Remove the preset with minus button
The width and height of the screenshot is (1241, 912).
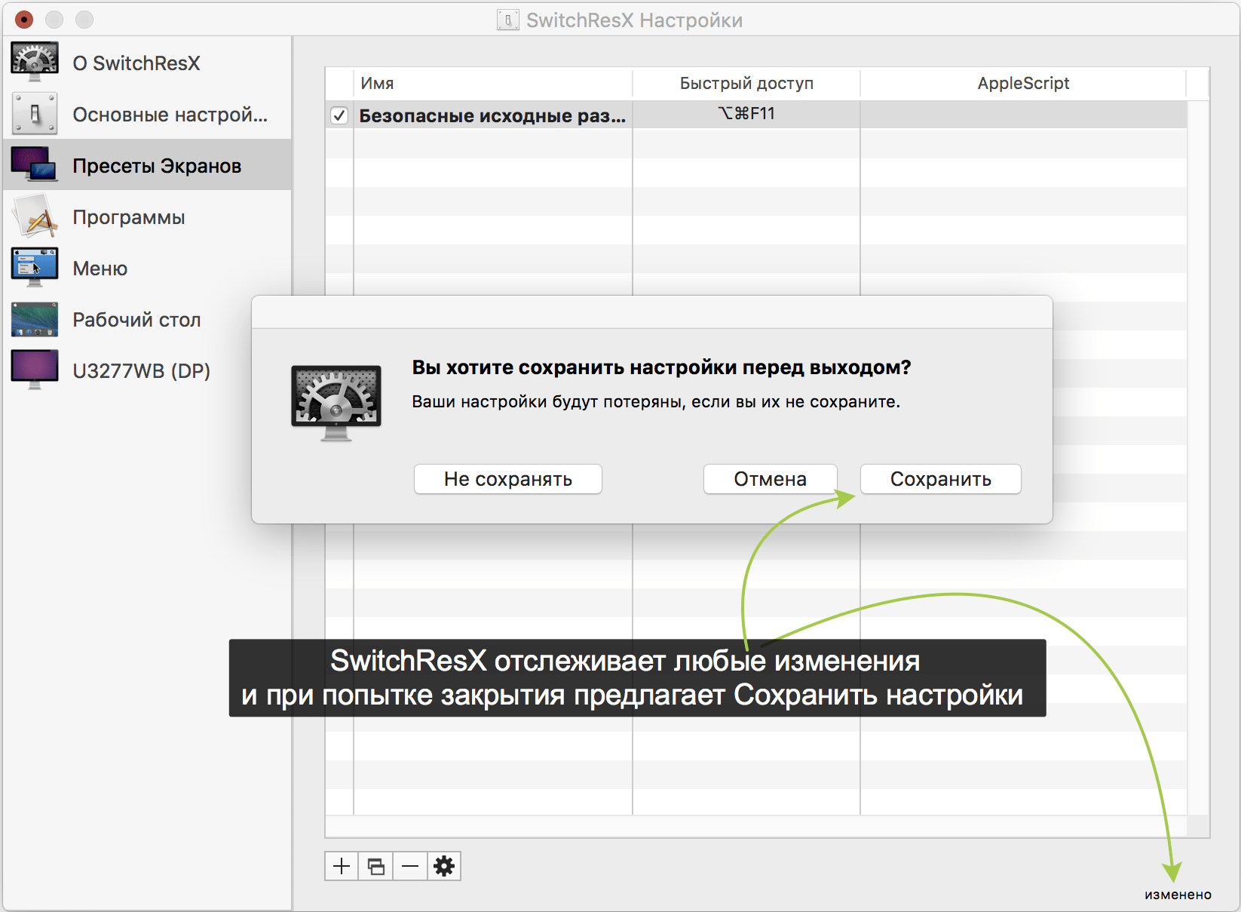tap(410, 866)
